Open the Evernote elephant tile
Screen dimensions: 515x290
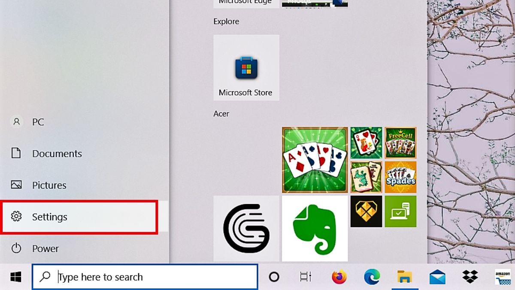tap(315, 229)
